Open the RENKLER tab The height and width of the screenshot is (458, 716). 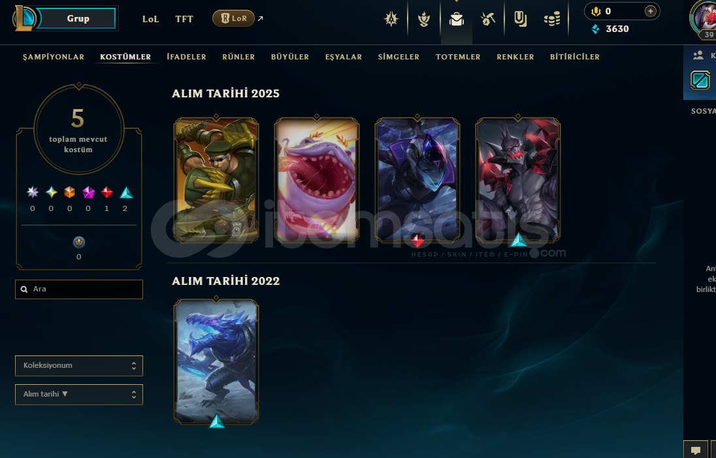(515, 57)
